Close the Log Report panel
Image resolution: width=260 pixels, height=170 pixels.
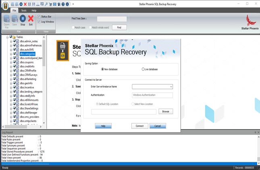pyautogui.click(x=258, y=132)
